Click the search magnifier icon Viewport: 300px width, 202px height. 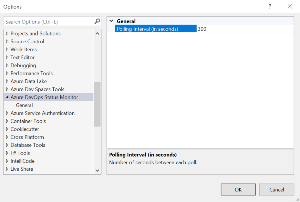[x=97, y=21]
